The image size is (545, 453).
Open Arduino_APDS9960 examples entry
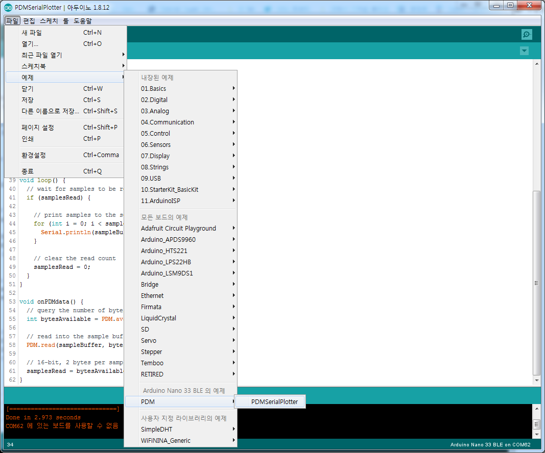pyautogui.click(x=181, y=240)
